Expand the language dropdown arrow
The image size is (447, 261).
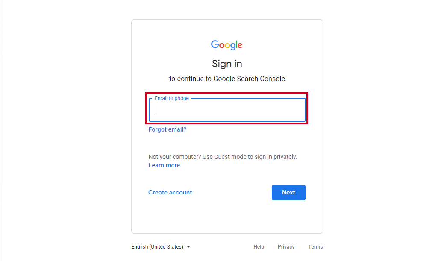[188, 247]
